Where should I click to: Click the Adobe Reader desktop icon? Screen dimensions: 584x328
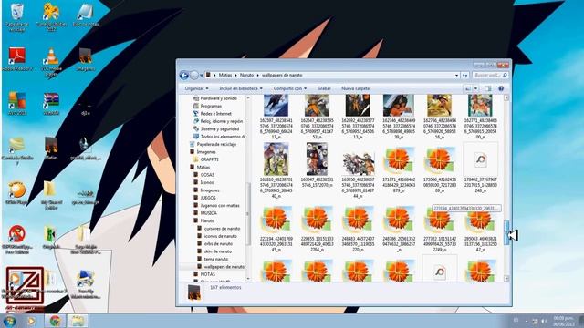point(16,58)
